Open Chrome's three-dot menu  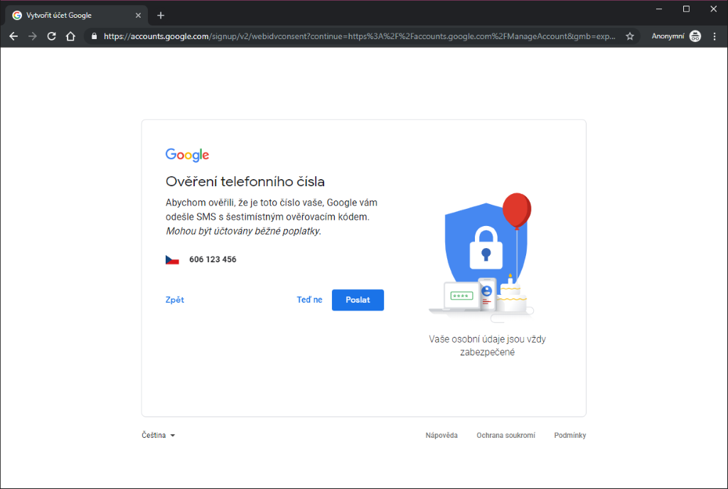(x=714, y=36)
